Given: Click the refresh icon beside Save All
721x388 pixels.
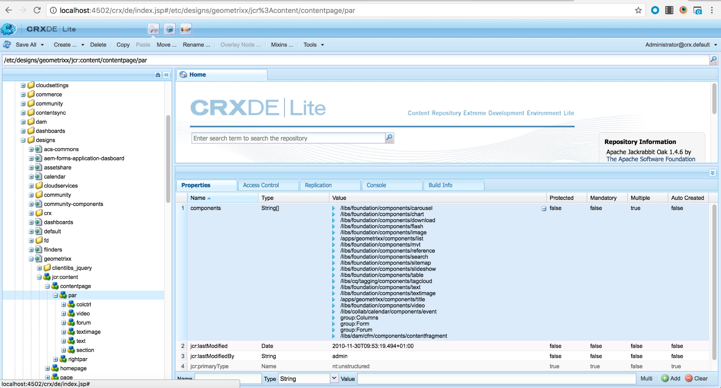Looking at the screenshot, I should click(x=7, y=45).
